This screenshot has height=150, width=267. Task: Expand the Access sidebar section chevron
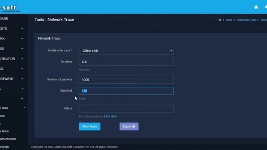[22, 49]
